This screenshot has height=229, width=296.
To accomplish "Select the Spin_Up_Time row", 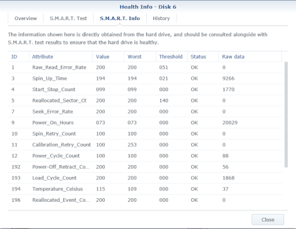I will (145, 79).
